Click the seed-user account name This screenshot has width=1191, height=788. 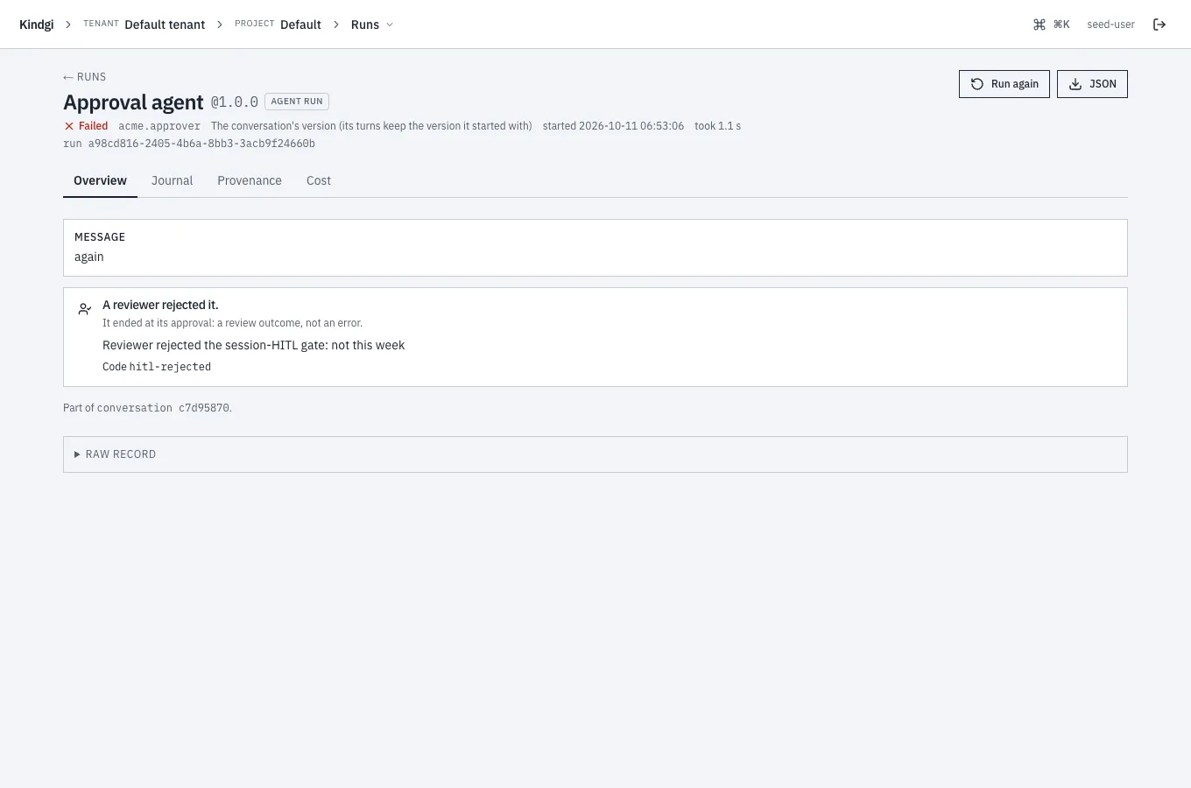point(1110,25)
